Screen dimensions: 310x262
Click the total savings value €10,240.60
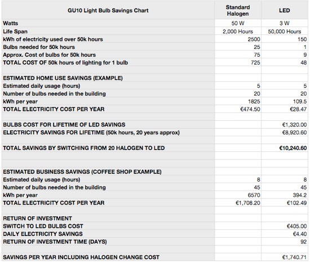(285, 148)
